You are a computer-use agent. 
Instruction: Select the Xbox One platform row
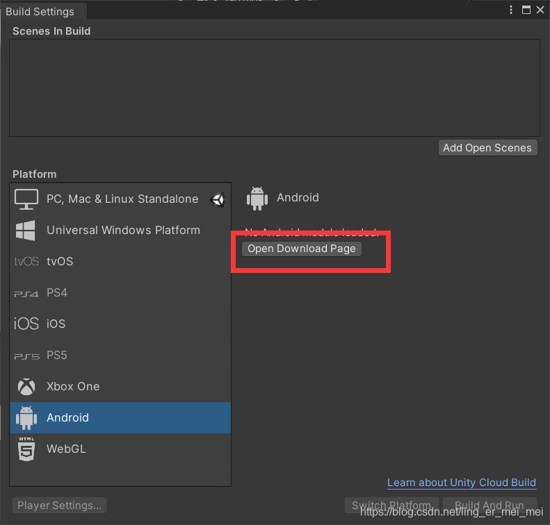point(120,386)
